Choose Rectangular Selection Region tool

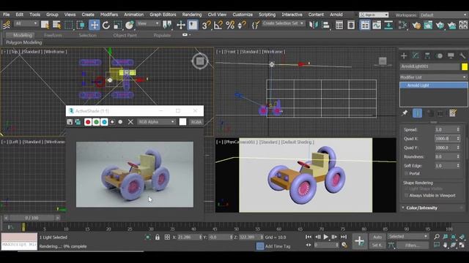pos(68,25)
